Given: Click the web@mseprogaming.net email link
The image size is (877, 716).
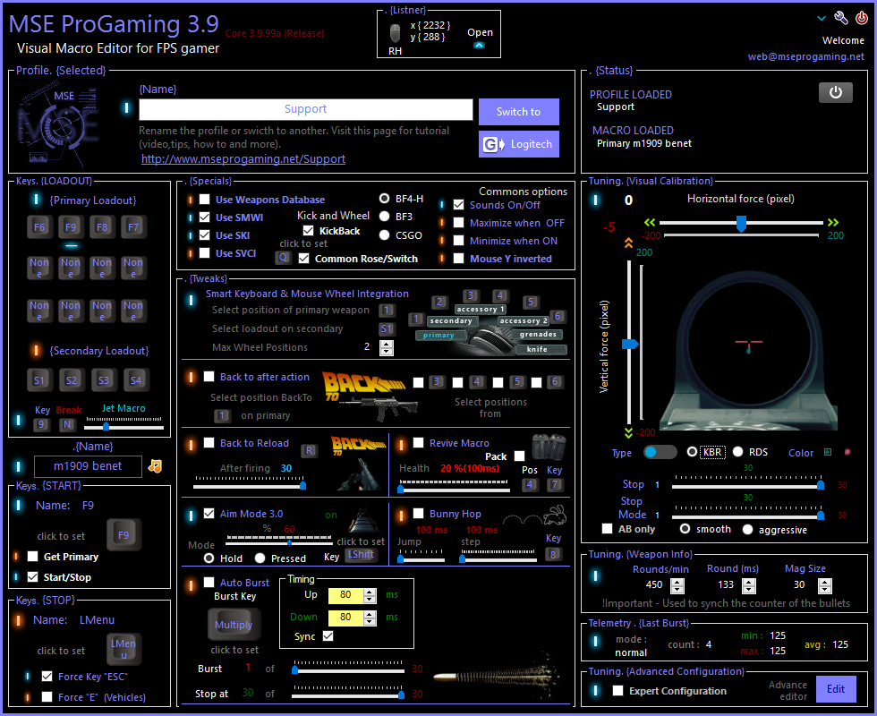Looking at the screenshot, I should coord(805,56).
